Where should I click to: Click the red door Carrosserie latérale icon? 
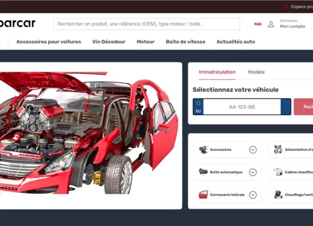point(203,195)
